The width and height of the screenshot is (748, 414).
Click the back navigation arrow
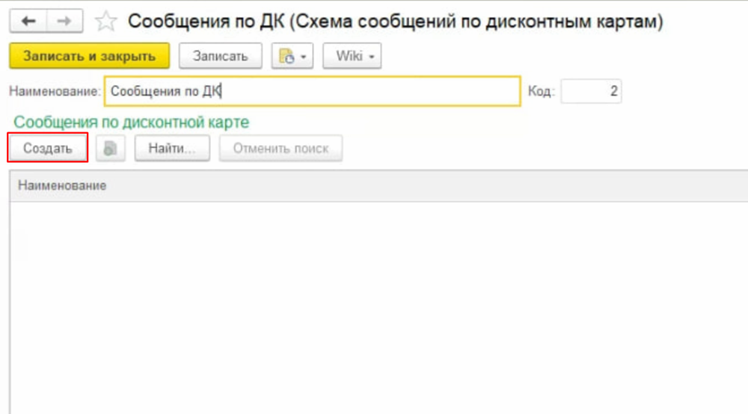tap(28, 22)
